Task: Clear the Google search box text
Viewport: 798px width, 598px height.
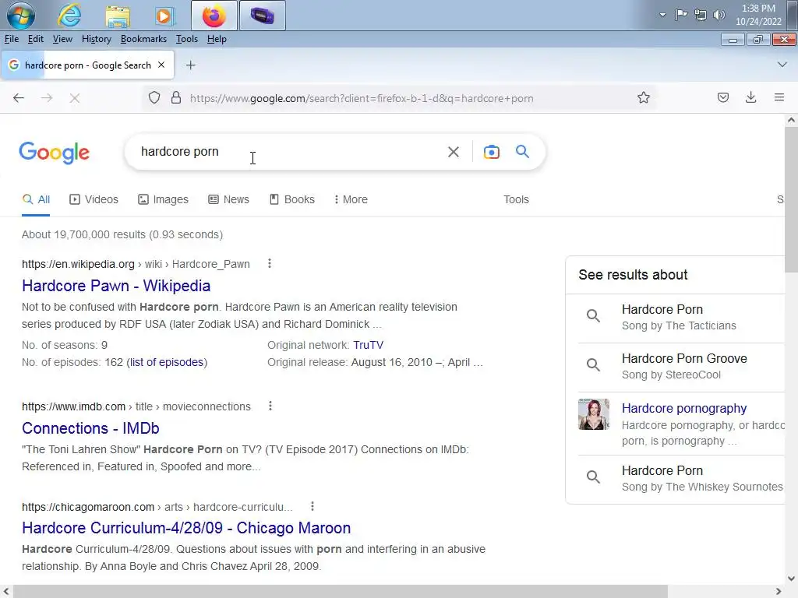Action: tap(453, 152)
